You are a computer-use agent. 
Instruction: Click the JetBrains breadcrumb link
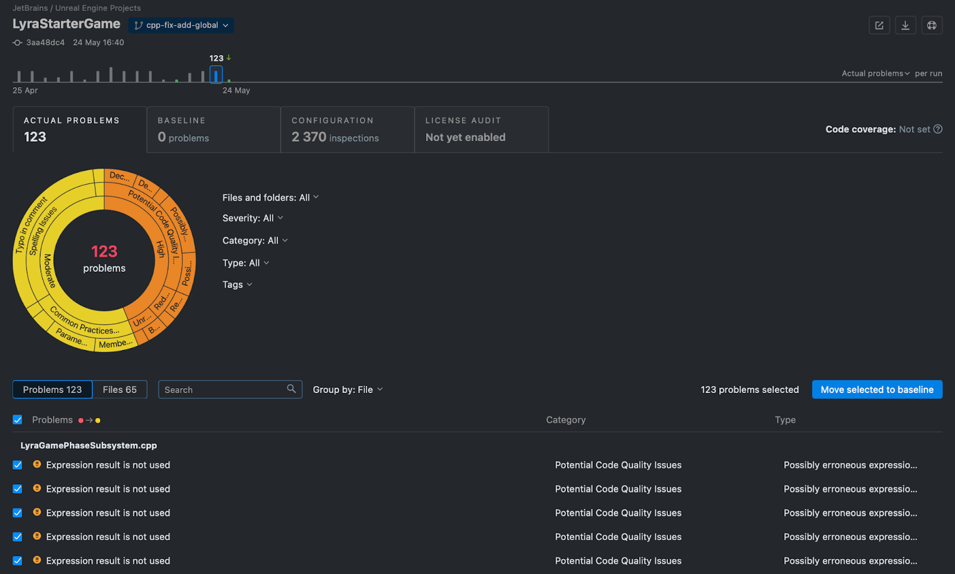pos(30,8)
